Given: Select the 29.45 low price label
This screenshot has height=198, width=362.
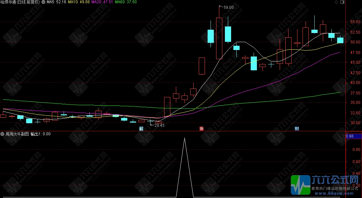Looking at the screenshot, I should (x=159, y=125).
